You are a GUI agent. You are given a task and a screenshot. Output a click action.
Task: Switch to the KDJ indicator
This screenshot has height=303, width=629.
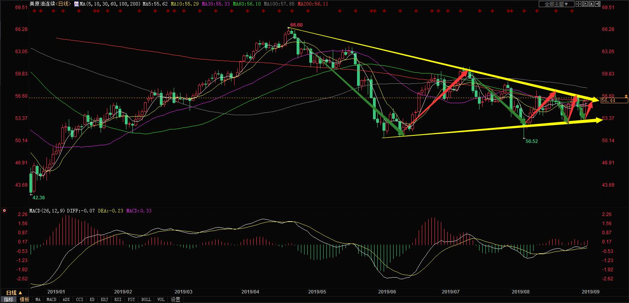click(x=105, y=299)
